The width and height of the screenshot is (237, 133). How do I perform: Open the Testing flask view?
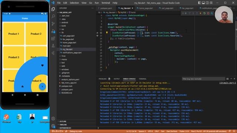(53, 46)
